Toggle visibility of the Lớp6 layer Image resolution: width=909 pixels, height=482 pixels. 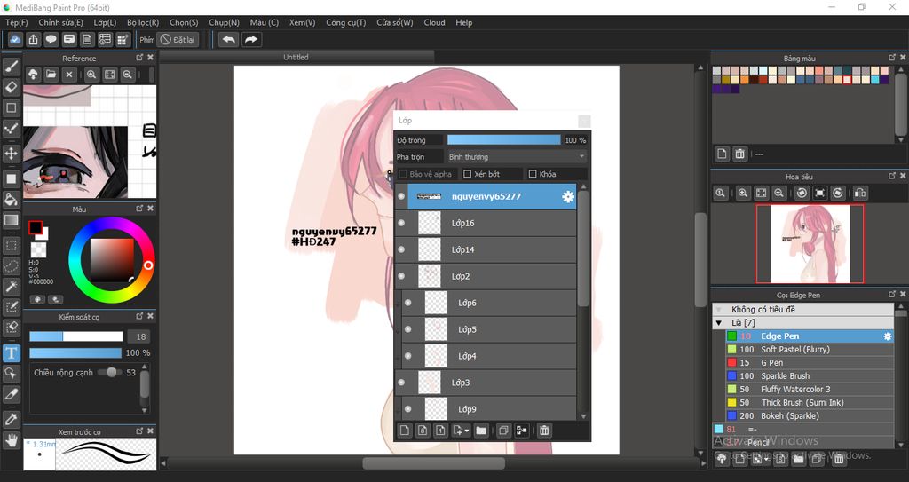(x=408, y=303)
